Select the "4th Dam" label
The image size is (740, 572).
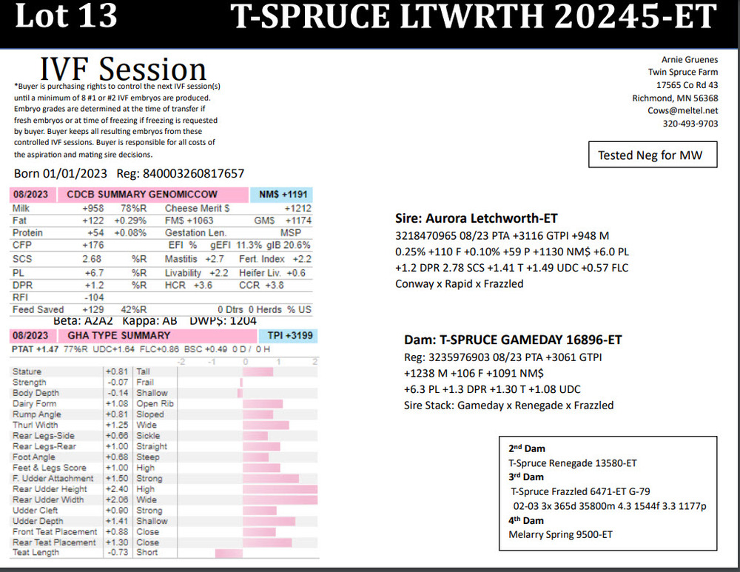coord(526,520)
